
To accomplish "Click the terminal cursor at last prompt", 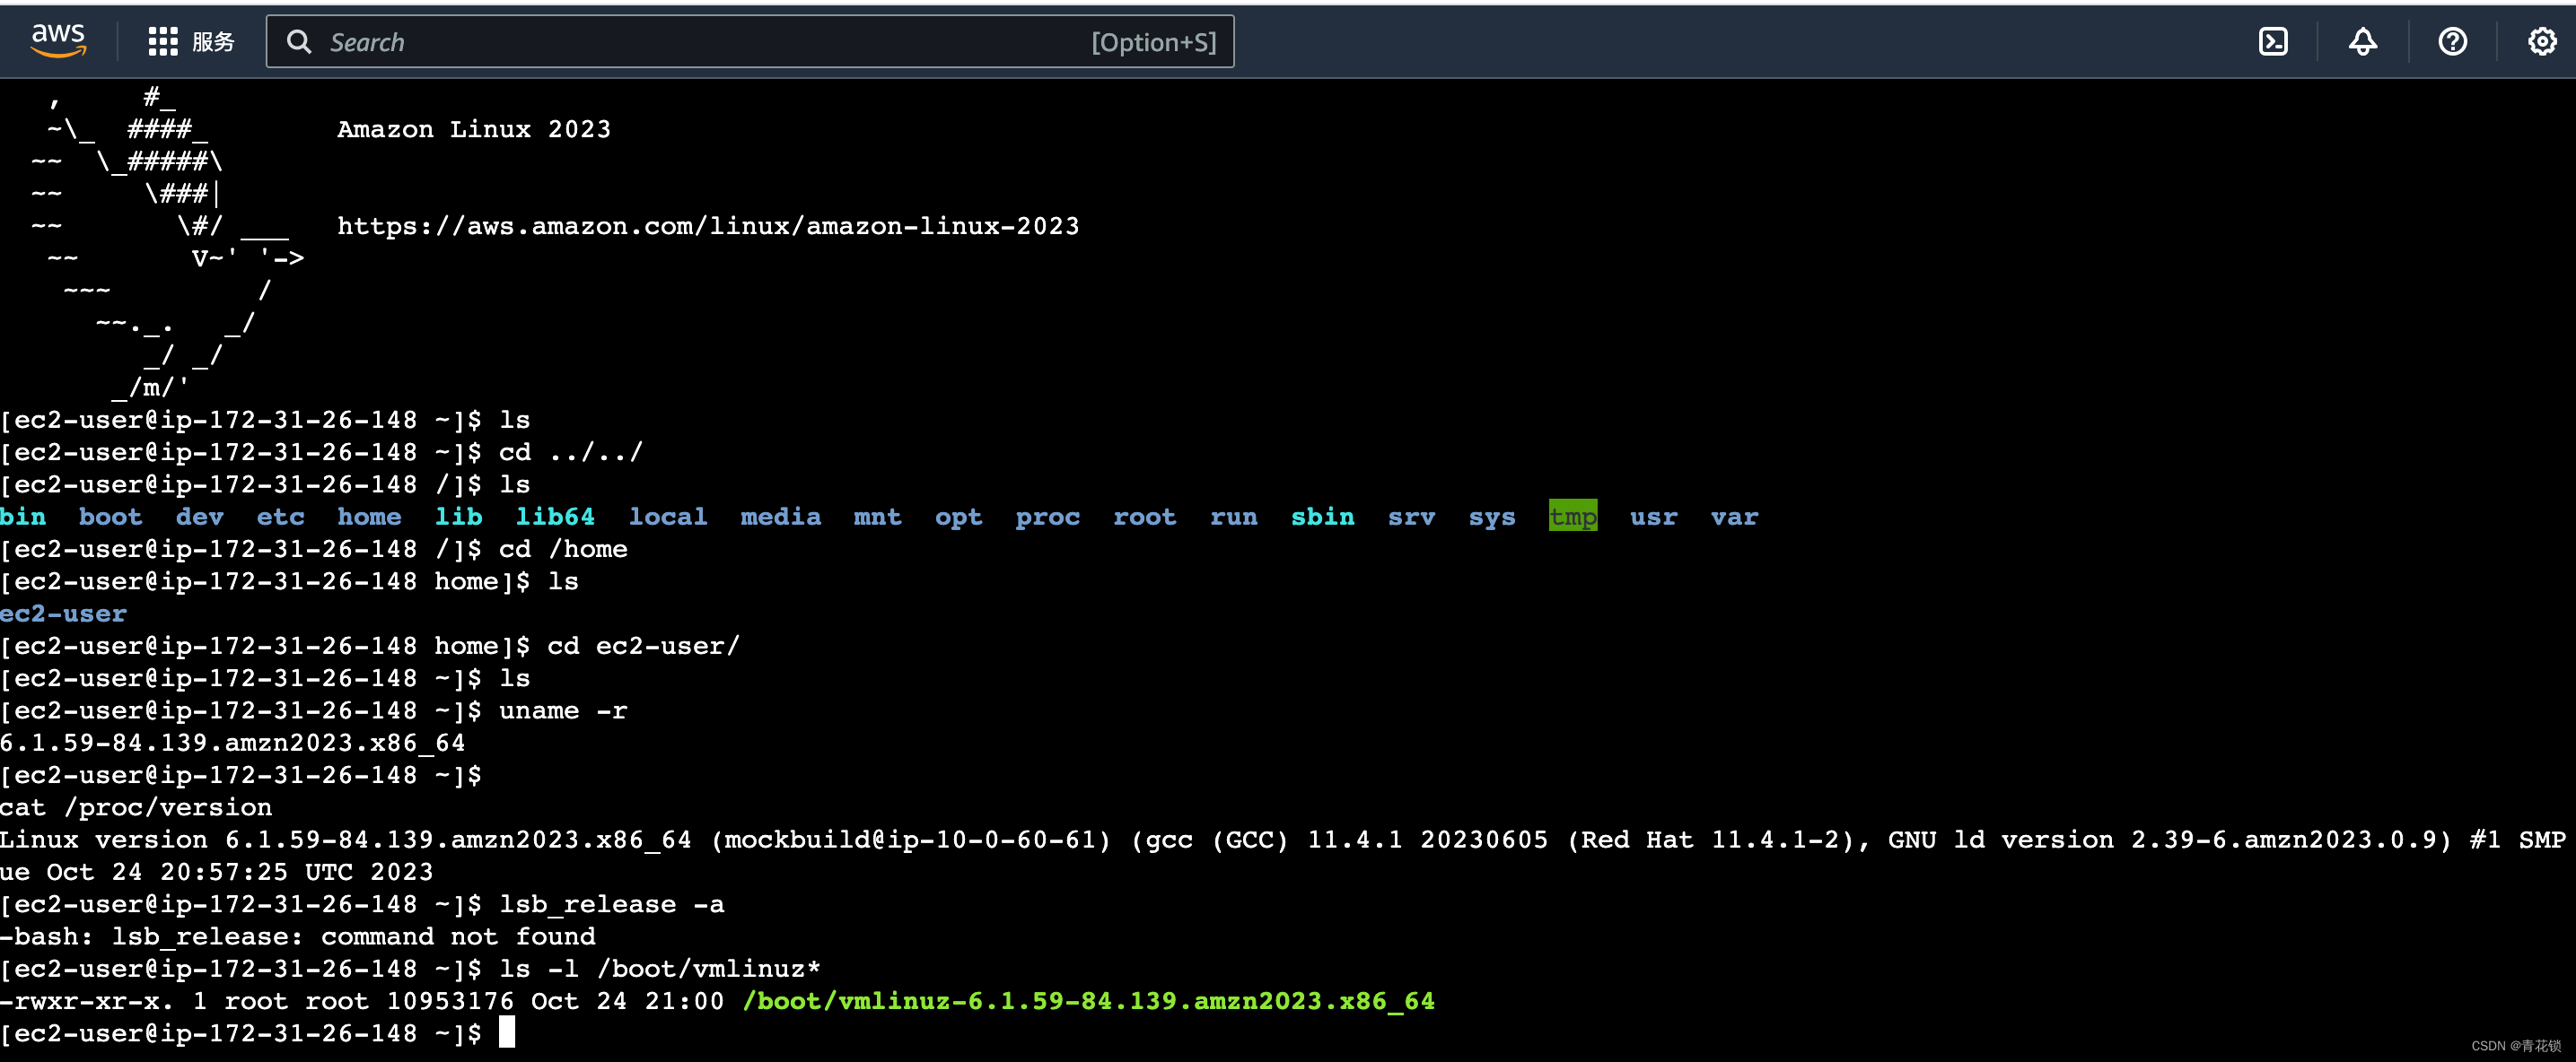I will pos(507,1032).
